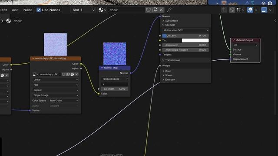Image resolution: width=278 pixels, height=156 pixels.
Task: Click the umonbbqdy_8K image name field
Action: [x=50, y=74]
